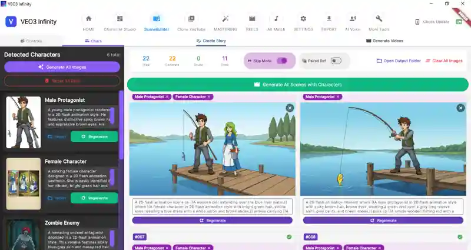Regenerate the Male Protagonist character image
This screenshot has width=471, height=250.
point(94,136)
